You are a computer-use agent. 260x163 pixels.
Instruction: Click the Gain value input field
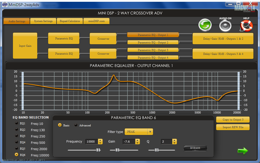pyautogui.click(x=129, y=142)
